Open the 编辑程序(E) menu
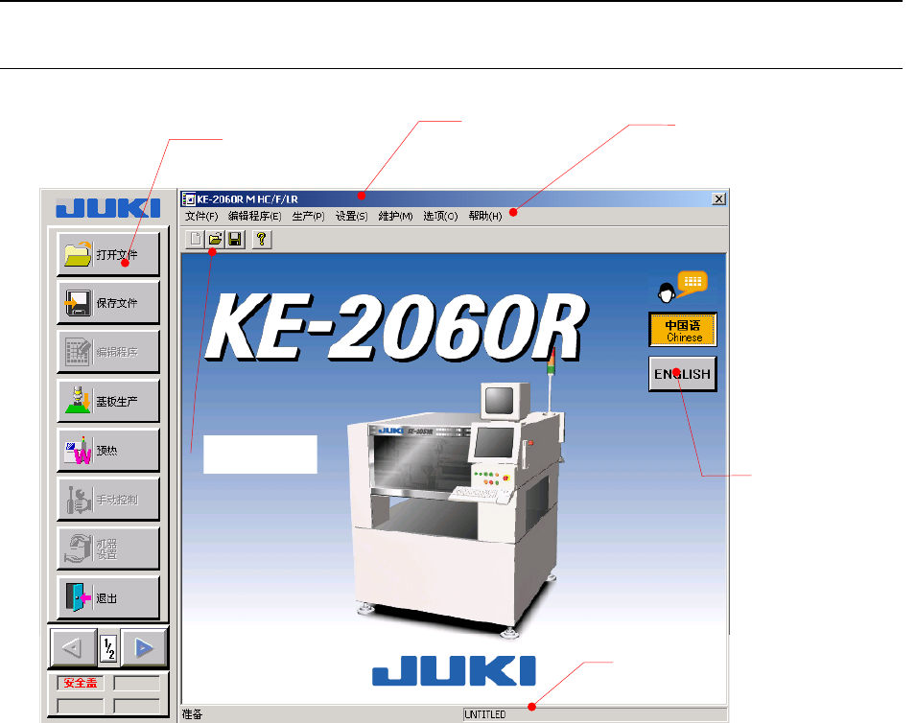This screenshot has width=916, height=723. coord(255,216)
